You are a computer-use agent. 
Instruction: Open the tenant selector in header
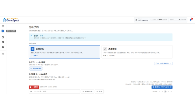pyautogui.click(x=141, y=20)
